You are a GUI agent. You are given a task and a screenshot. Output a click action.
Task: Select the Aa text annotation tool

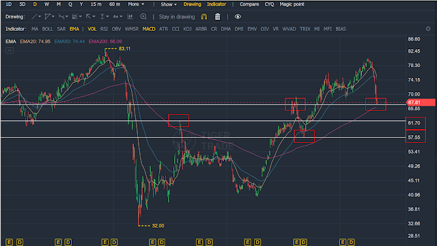tap(115, 16)
